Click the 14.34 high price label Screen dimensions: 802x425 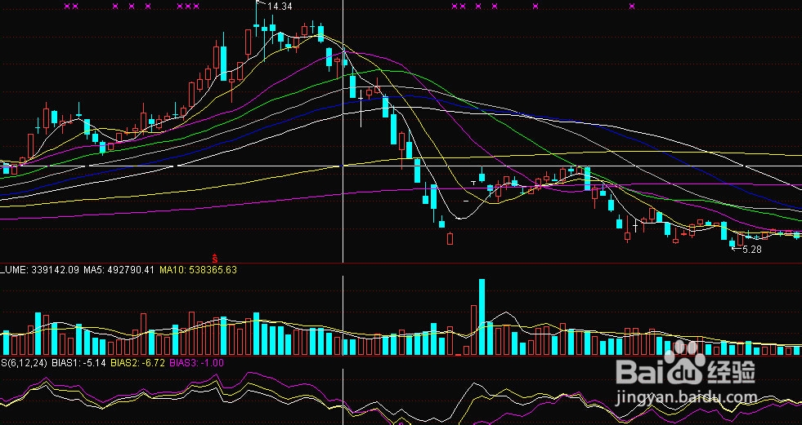(280, 7)
